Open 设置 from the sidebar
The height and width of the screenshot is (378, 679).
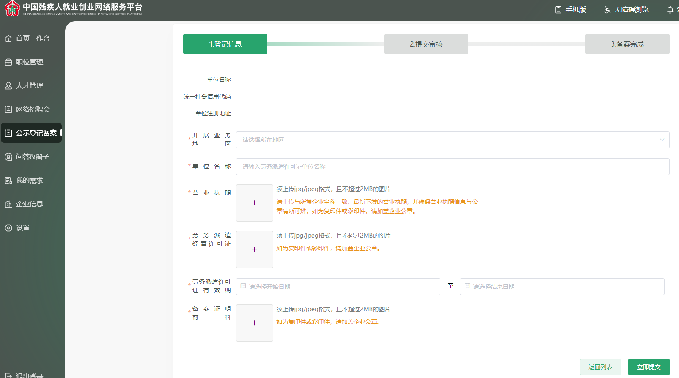(x=23, y=228)
